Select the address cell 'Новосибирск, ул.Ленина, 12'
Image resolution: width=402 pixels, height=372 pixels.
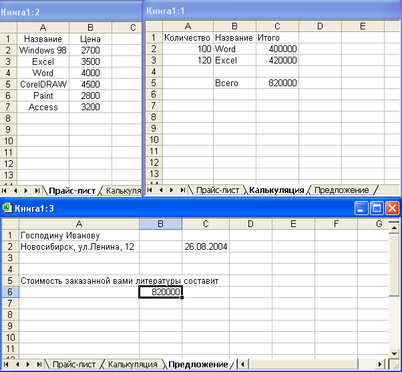[79, 246]
